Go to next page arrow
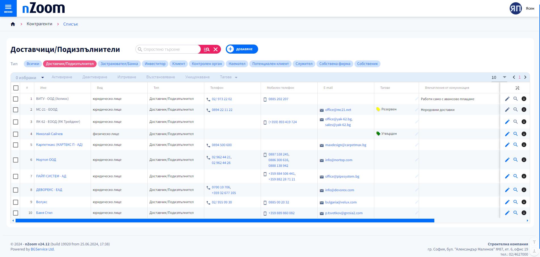Screen dimensions: 540x257 click(x=525, y=77)
